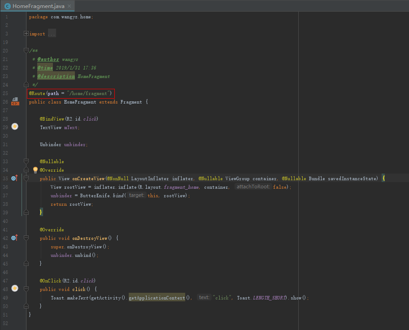This screenshot has height=330, width=409.
Task: Click the Java class icon on the tab
Action: 8,6
